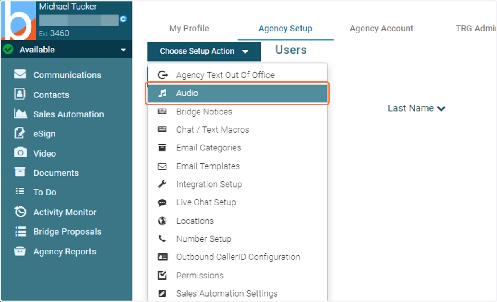Click the Michael Tucker user name

click(x=68, y=6)
